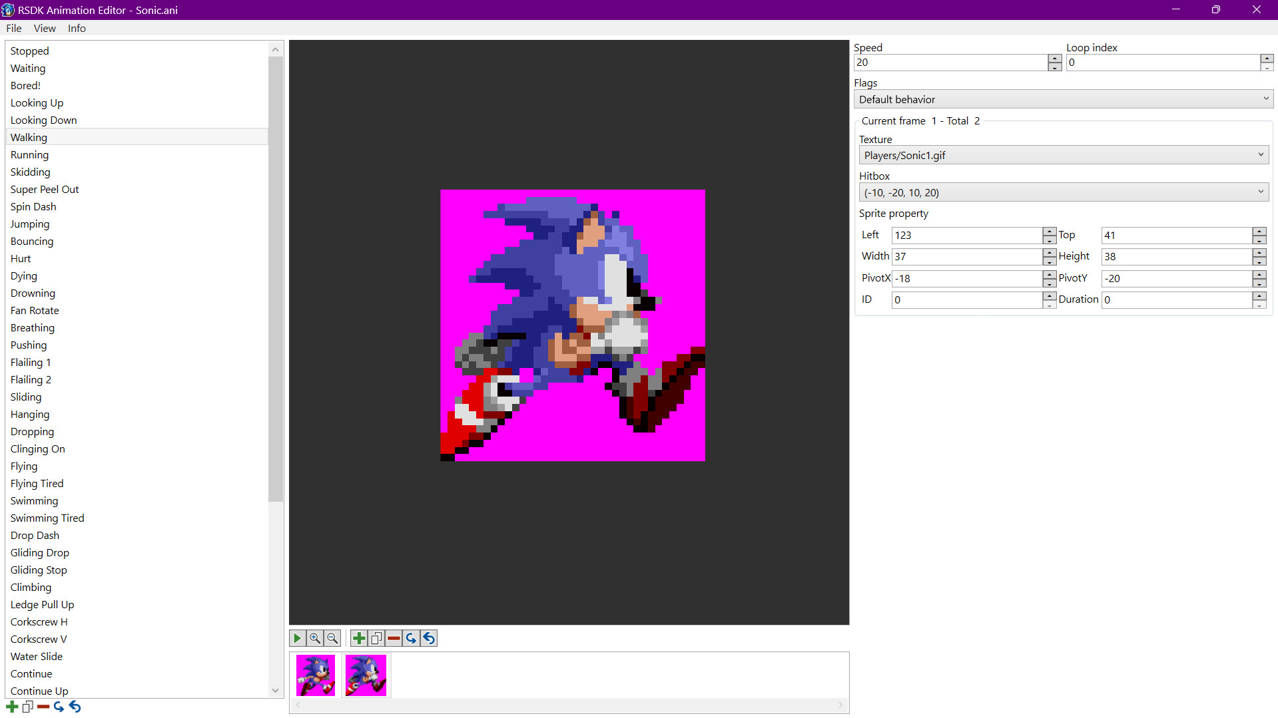Zoom in on the sprite preview
Viewport: 1278px width, 718px height.
[x=314, y=637]
